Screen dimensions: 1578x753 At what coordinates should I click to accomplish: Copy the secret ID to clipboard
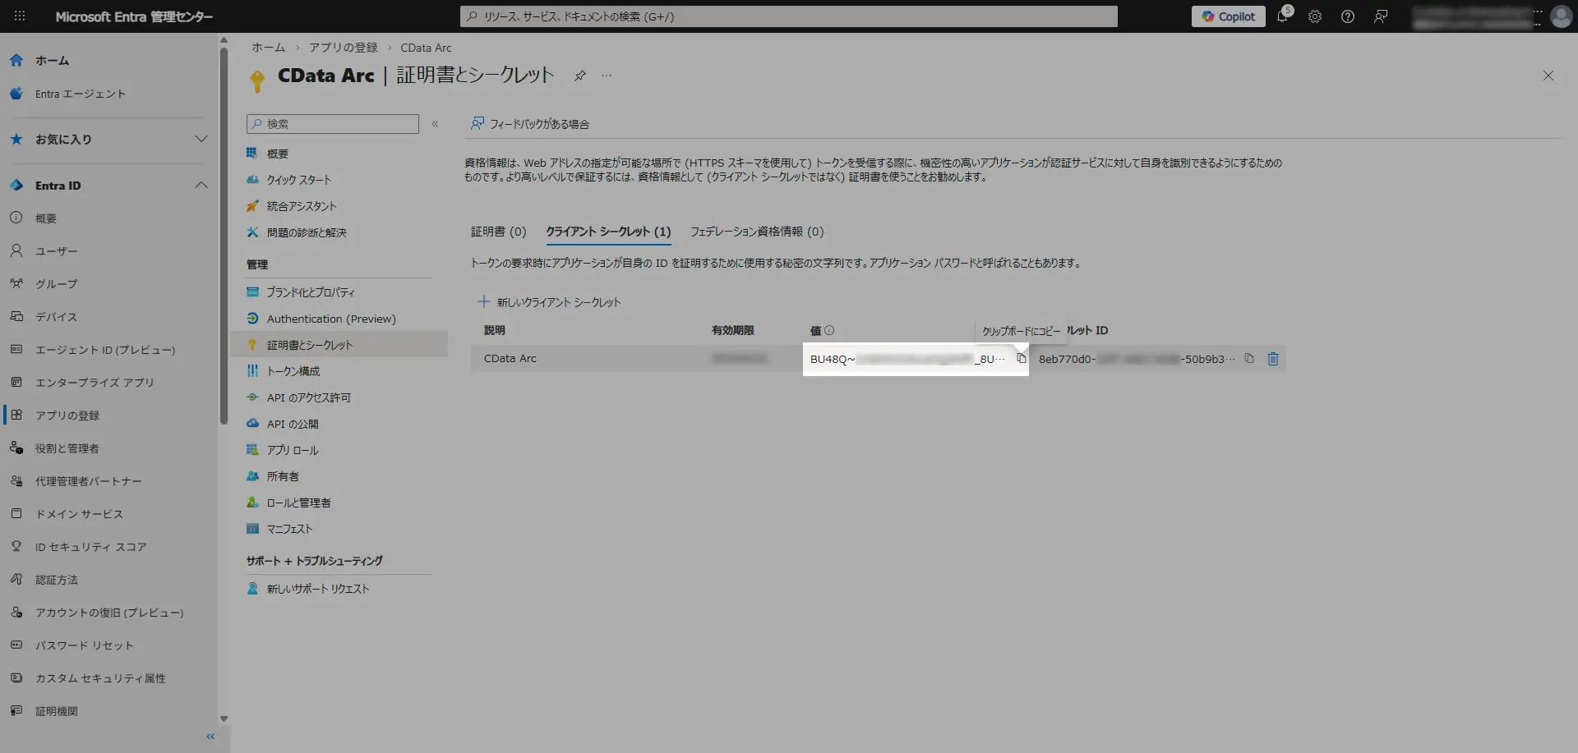[x=1249, y=359]
